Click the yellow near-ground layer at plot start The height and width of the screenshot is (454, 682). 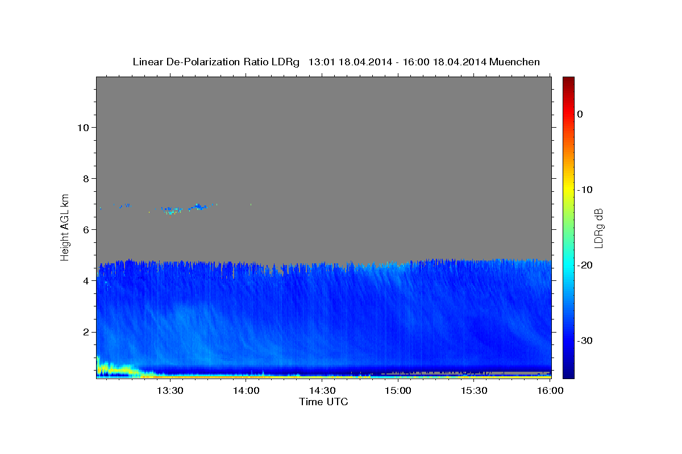(117, 369)
